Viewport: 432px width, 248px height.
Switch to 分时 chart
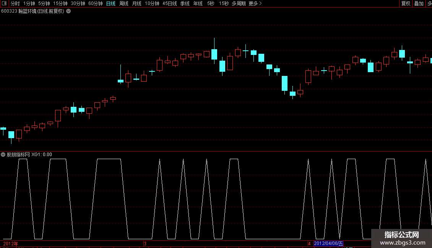pyautogui.click(x=15, y=3)
